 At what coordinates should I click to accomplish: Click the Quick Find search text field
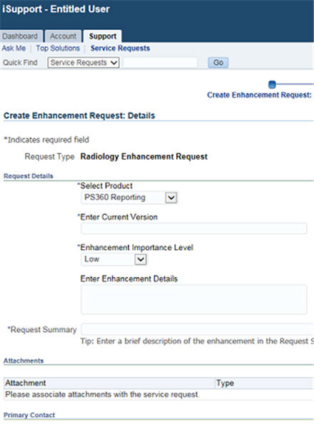[161, 63]
